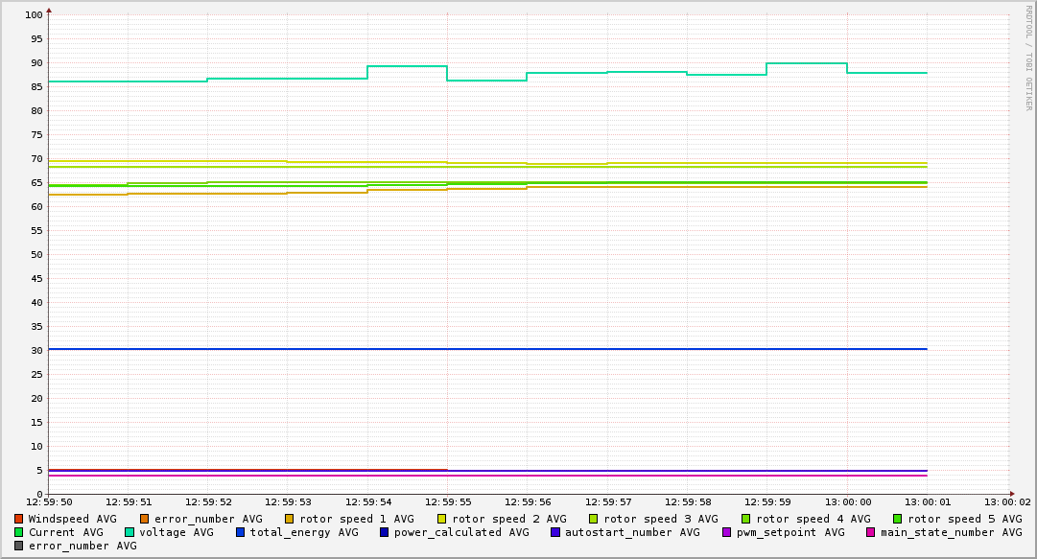1037x559 pixels.
Task: Click the pwm_setpoint AVG purple swatch
Action: (x=727, y=532)
